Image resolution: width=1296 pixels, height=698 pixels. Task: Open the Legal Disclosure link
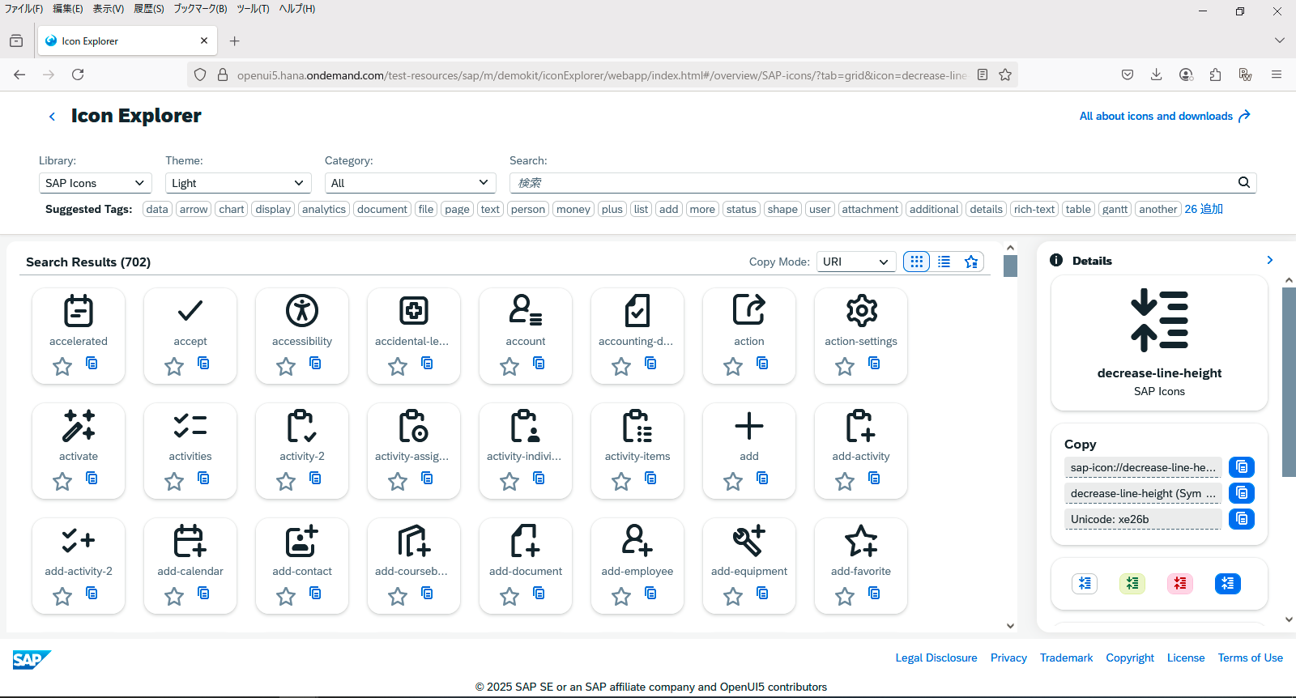click(x=936, y=658)
